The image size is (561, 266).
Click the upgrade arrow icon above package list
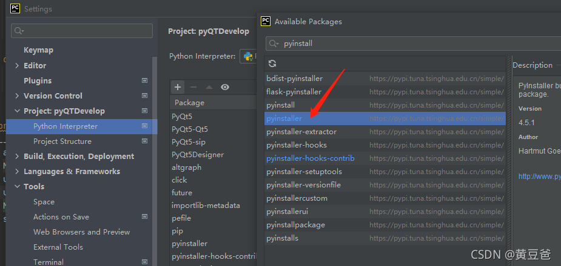pyautogui.click(x=209, y=87)
